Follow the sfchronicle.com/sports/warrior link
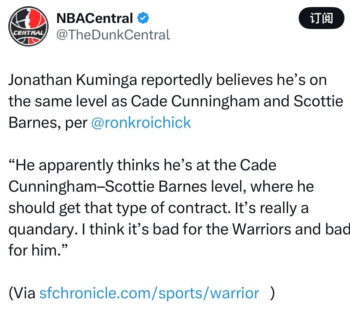Viewport: 350px width, 313px height. pos(149,293)
